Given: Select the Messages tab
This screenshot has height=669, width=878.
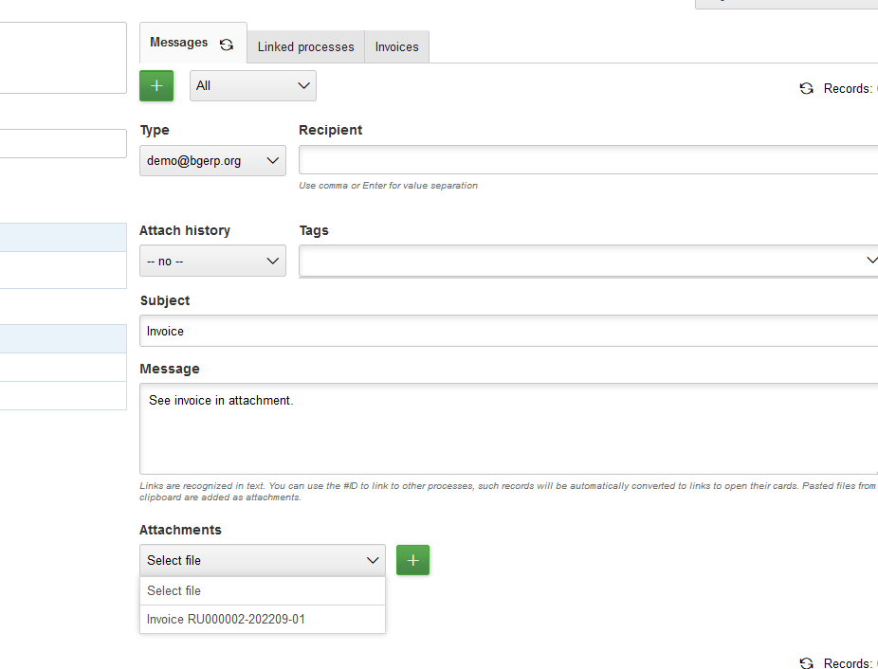Looking at the screenshot, I should coord(176,42).
